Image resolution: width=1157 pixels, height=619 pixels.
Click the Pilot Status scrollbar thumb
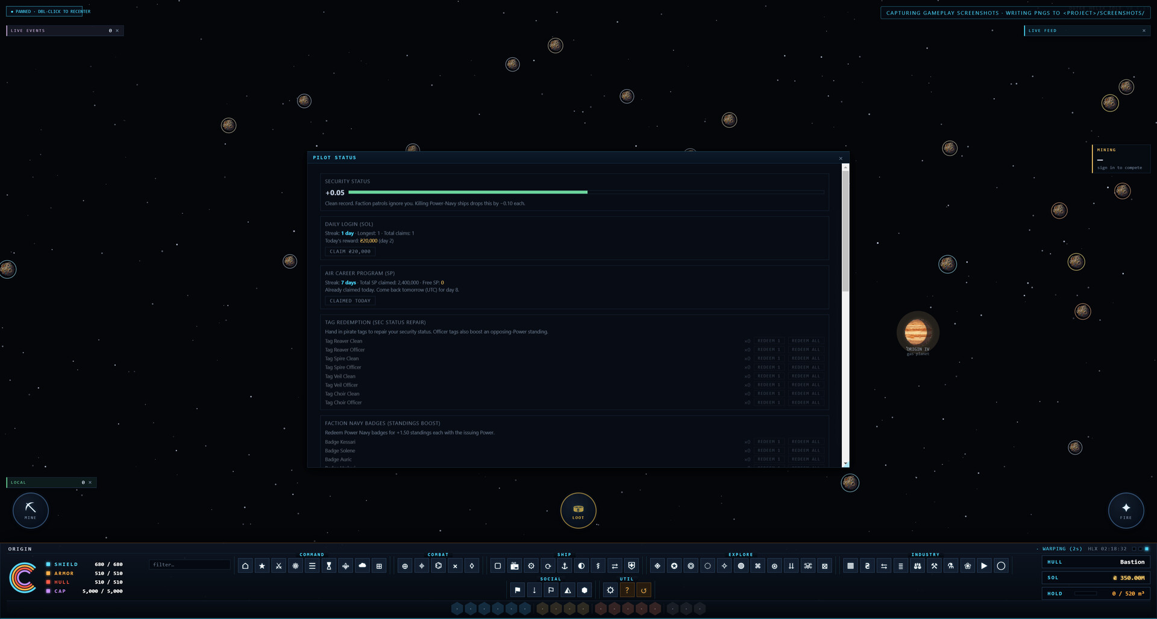pos(845,232)
